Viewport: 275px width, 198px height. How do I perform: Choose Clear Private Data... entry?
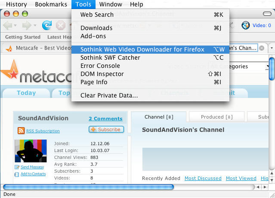pyautogui.click(x=150, y=95)
